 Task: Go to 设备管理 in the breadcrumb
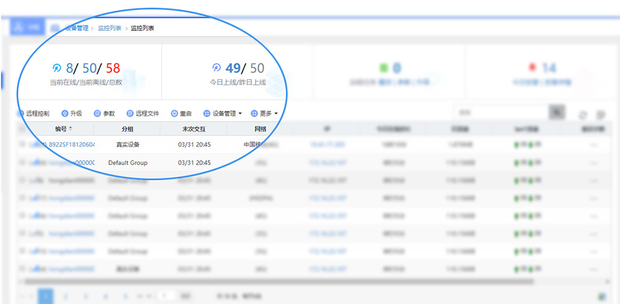(77, 28)
